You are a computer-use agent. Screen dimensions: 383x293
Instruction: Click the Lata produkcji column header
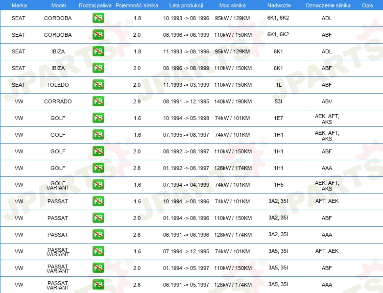pos(186,5)
